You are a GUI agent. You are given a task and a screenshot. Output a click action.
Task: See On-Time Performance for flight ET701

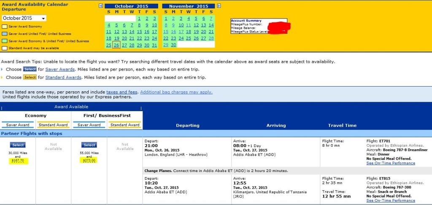pos(391,163)
